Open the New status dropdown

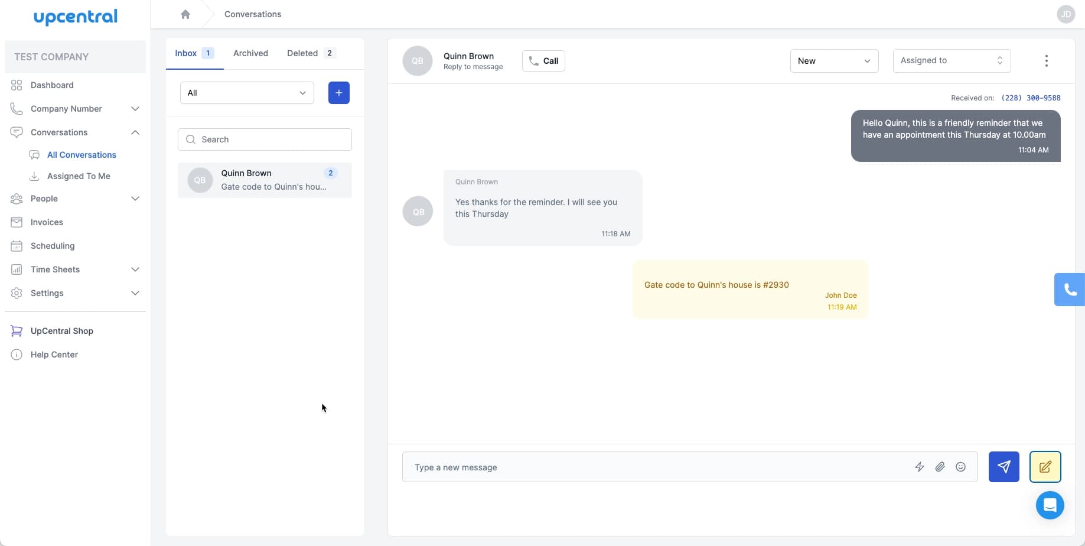pyautogui.click(x=833, y=60)
